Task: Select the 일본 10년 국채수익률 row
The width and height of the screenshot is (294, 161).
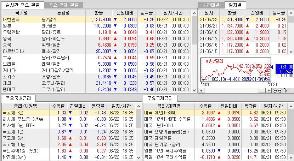Action: (215, 151)
